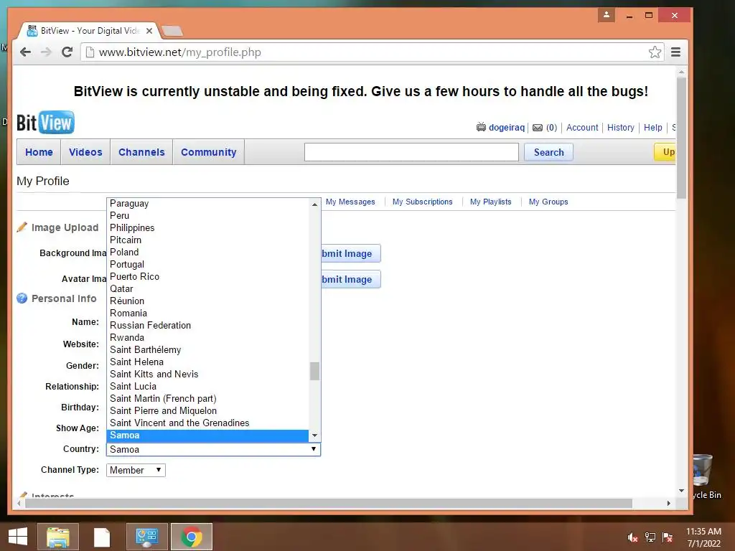Click the page vertical scrollbar thumb
735x551 pixels.
tap(681, 137)
